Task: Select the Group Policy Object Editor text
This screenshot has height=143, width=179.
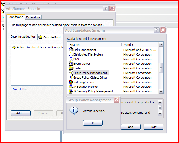Action: (x=90, y=77)
